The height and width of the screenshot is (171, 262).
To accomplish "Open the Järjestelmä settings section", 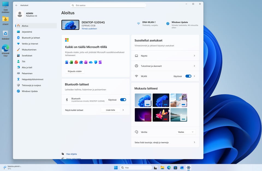I will [x=27, y=32].
